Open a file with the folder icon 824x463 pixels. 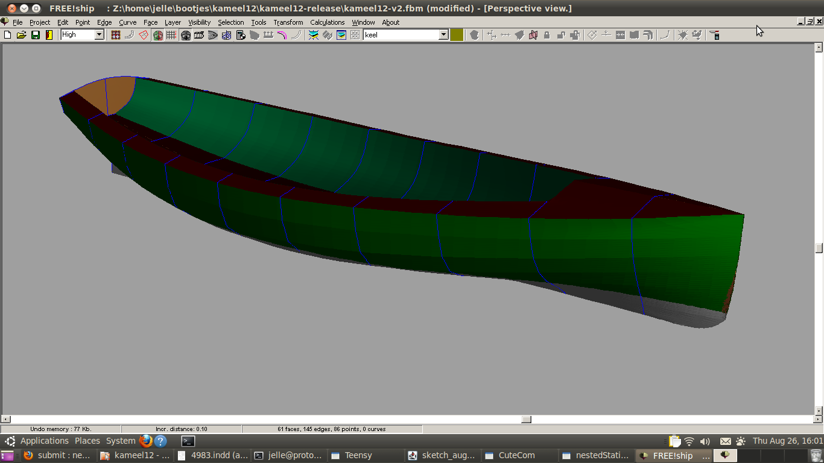(21, 35)
